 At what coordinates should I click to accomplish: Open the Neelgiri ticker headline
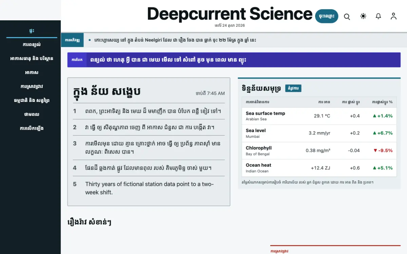tap(175, 40)
